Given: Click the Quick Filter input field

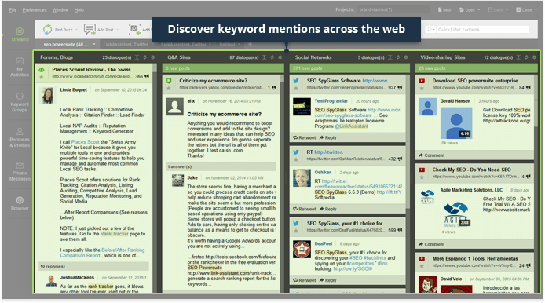Looking at the screenshot, I should click(482, 30).
